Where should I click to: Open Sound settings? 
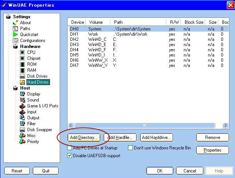point(33,100)
